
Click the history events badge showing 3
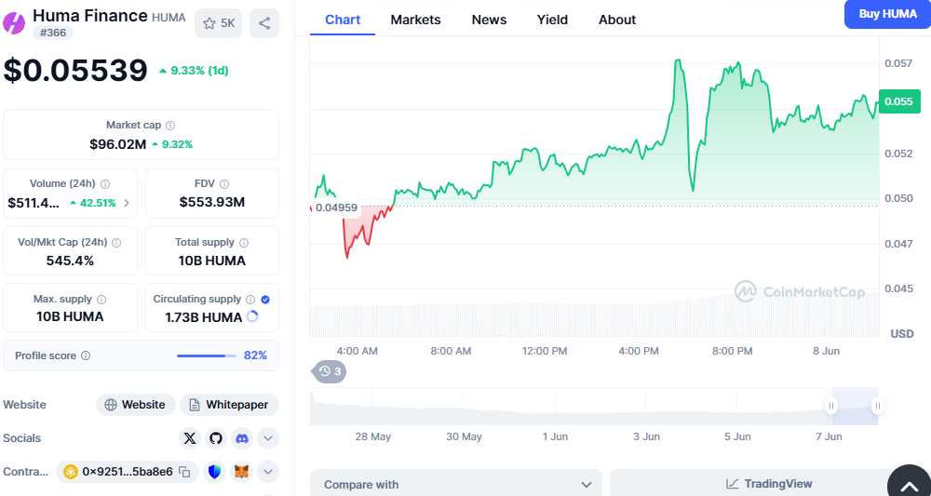(x=329, y=371)
